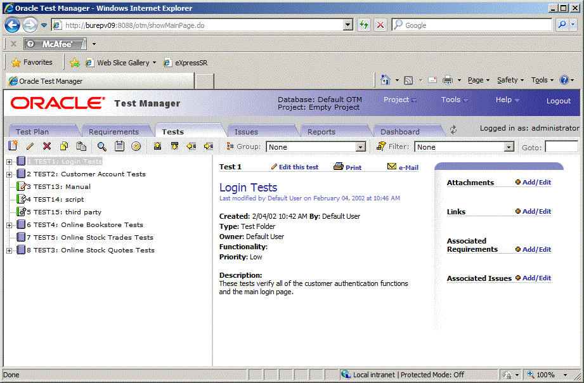The image size is (584, 383).
Task: Open the address bar history dropdown
Action: 348,25
